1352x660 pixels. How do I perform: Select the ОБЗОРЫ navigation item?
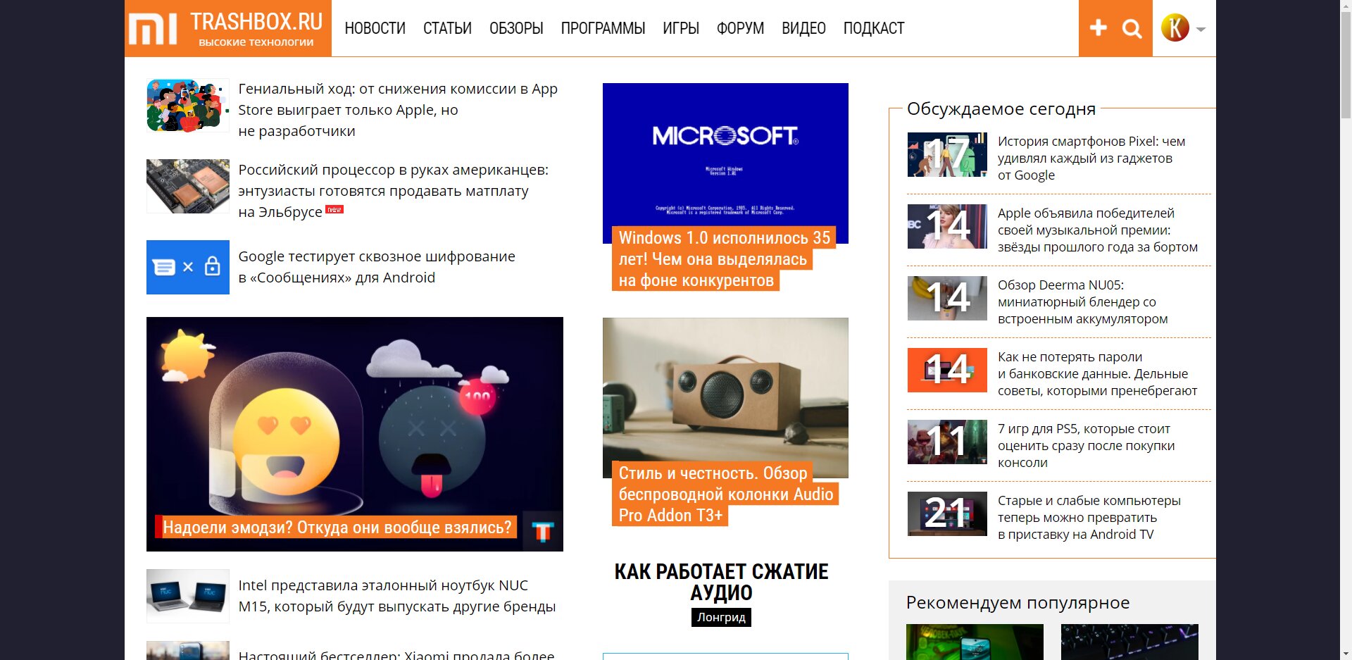(x=516, y=28)
